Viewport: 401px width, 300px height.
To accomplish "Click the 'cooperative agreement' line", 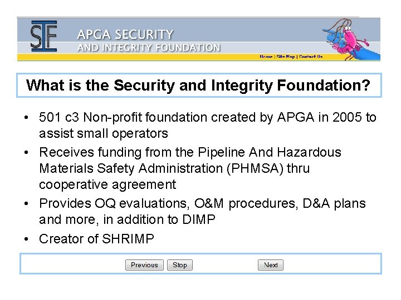I will [107, 184].
